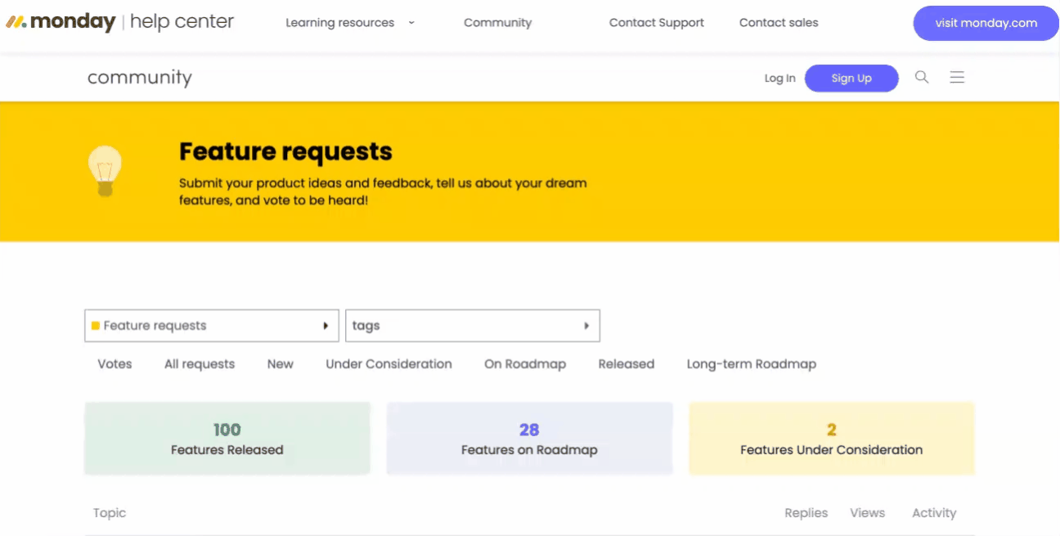
Task: Click the 2 Features Under Consideration card
Action: pos(832,439)
